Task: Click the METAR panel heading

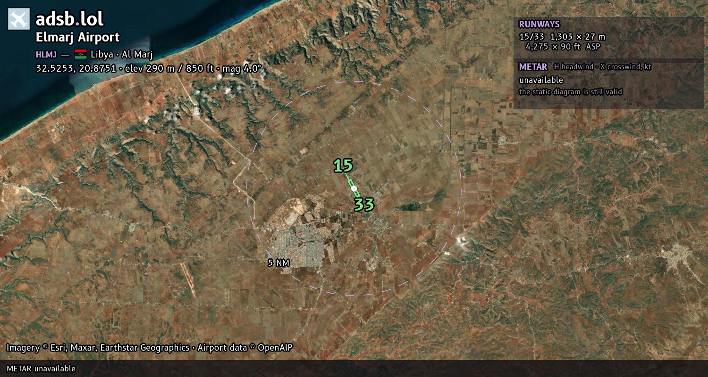Action: pos(533,67)
